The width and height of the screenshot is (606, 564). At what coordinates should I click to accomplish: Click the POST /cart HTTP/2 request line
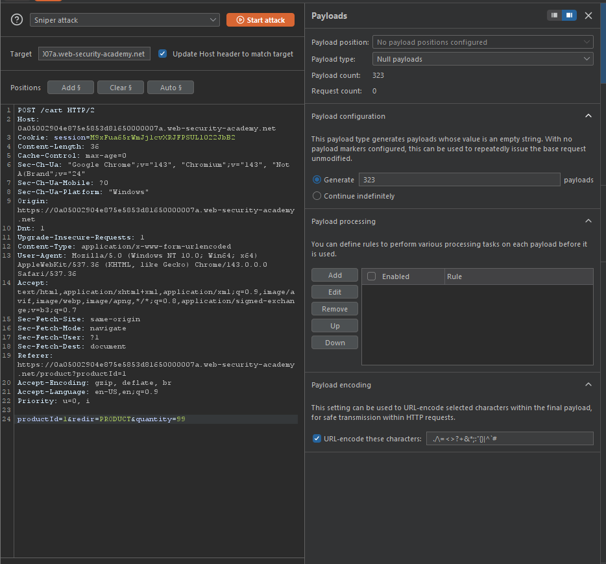click(56, 110)
